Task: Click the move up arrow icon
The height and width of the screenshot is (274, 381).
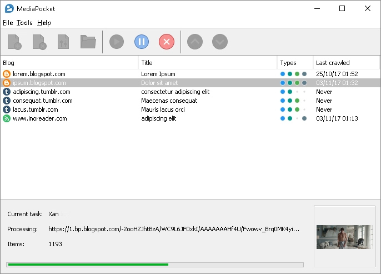Action: pyautogui.click(x=195, y=42)
